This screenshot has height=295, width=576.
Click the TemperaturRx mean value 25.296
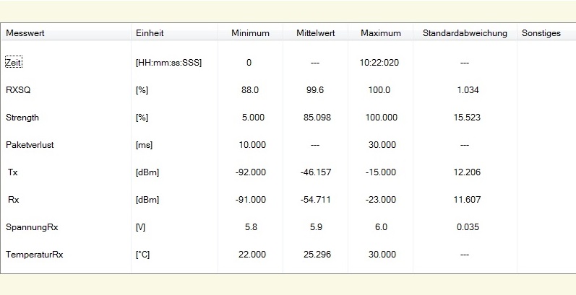(315, 255)
